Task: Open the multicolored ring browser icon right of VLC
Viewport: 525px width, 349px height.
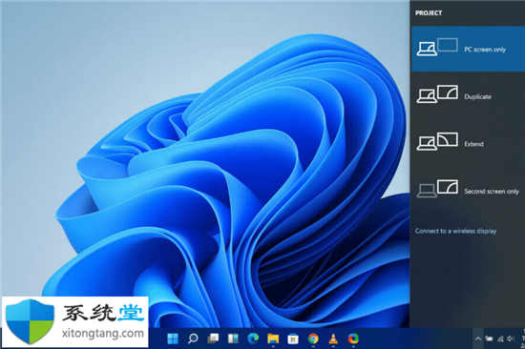Action: point(353,339)
